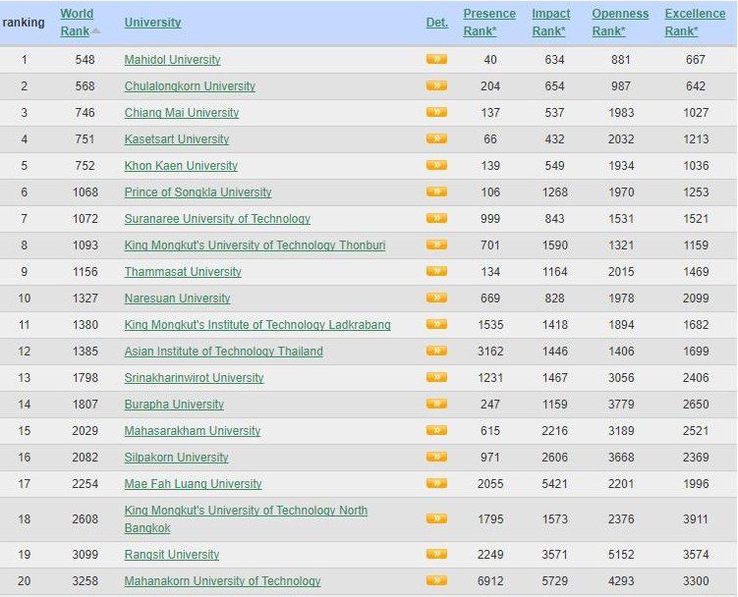Open details icon for Khon Kaen University
The width and height of the screenshot is (738, 597).
point(436,165)
